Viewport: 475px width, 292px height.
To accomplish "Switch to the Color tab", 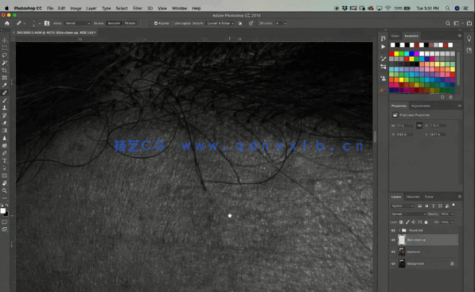I will pyautogui.click(x=395, y=36).
